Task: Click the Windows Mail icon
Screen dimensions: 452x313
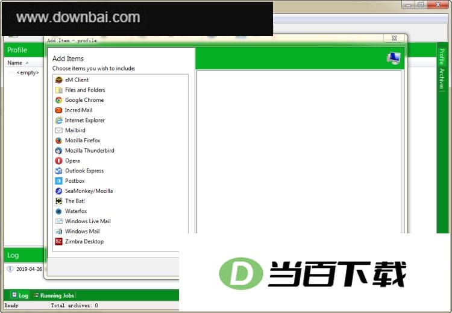Action: click(x=59, y=232)
